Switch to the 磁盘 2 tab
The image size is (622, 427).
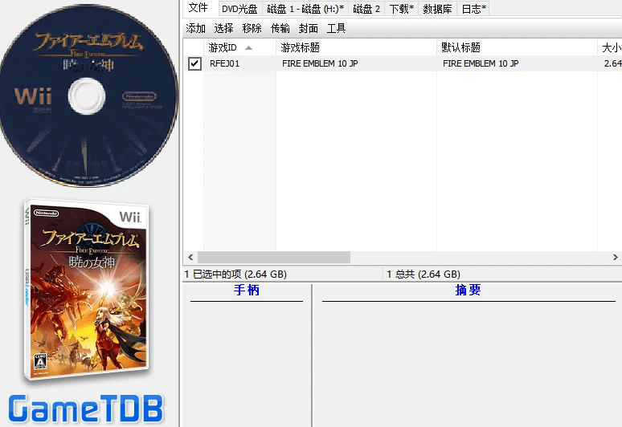point(366,9)
